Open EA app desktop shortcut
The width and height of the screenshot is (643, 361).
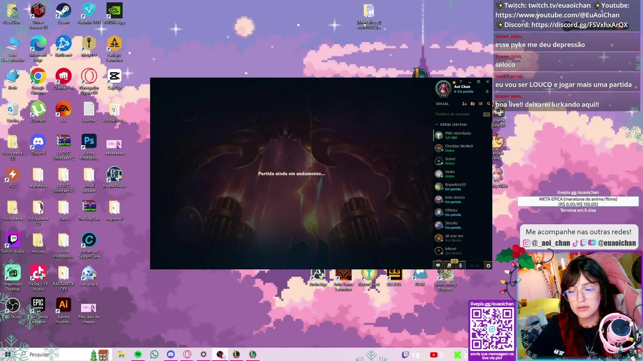click(x=63, y=112)
